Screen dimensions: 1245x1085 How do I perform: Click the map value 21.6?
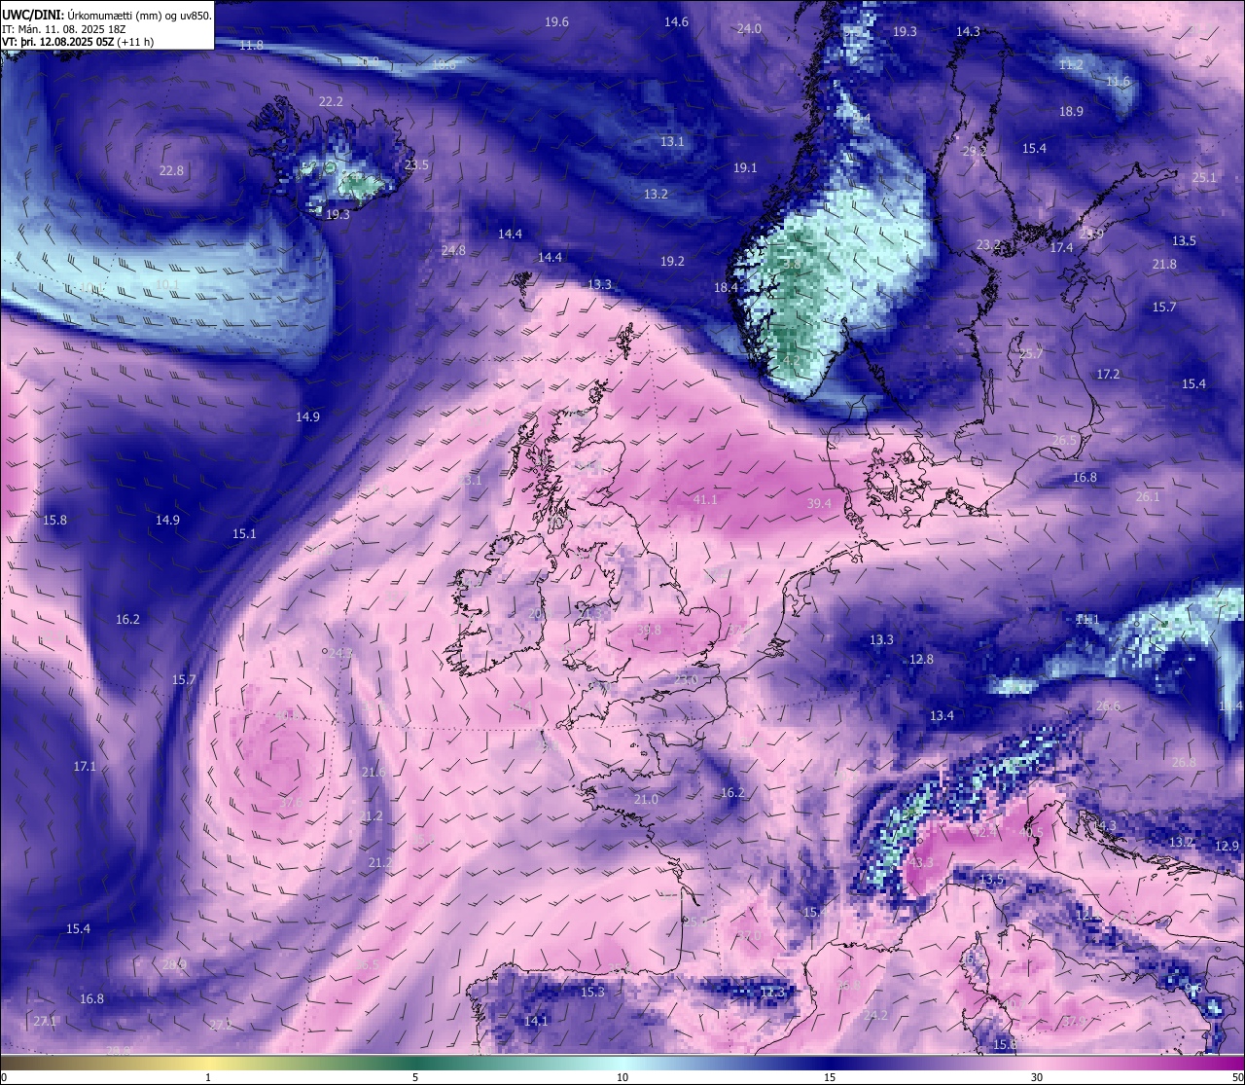tap(373, 772)
